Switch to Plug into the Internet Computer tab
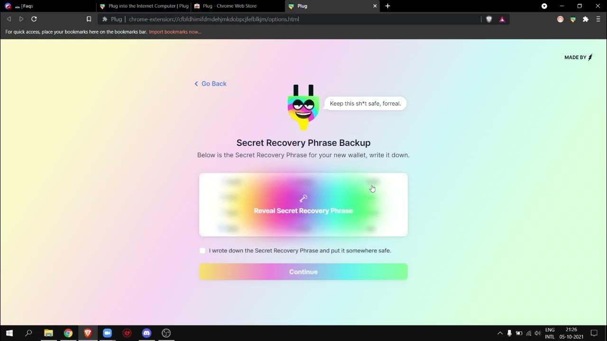607x341 pixels. pyautogui.click(x=143, y=6)
